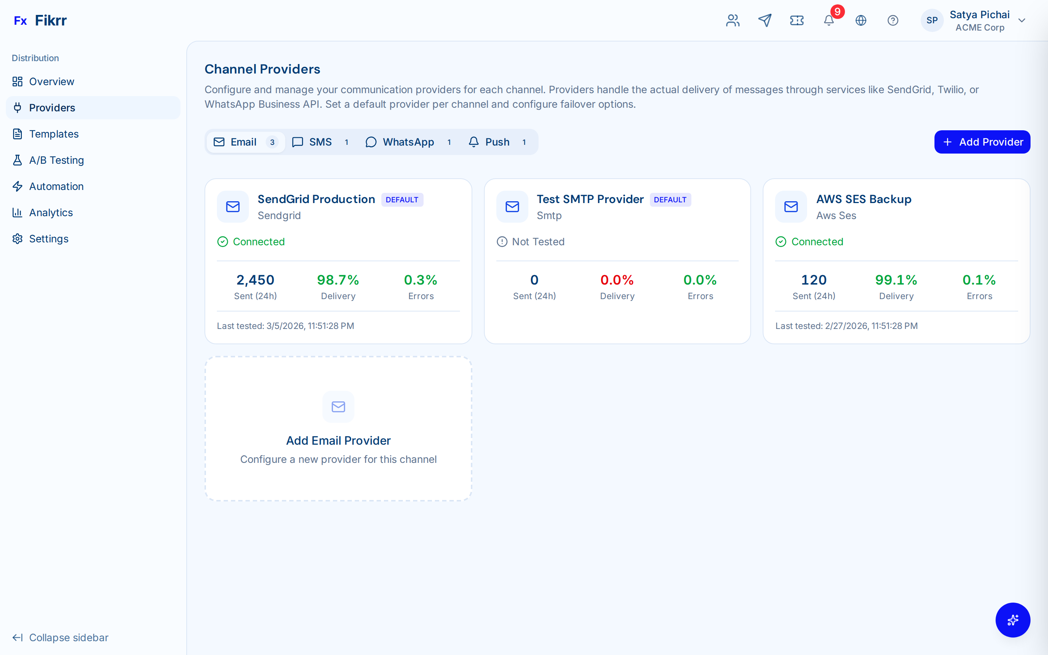The width and height of the screenshot is (1048, 655).
Task: Select the Push providers tab
Action: pyautogui.click(x=497, y=142)
